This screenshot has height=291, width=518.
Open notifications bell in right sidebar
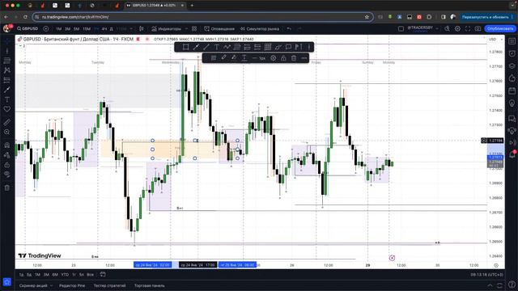(x=512, y=154)
